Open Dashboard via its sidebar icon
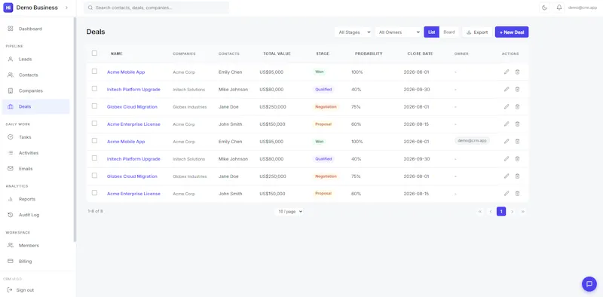This screenshot has height=297, width=603. pyautogui.click(x=11, y=29)
